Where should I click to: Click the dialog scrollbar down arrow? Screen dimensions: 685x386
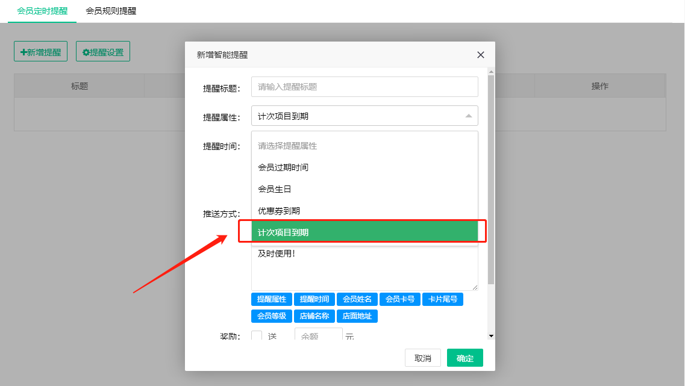point(491,335)
